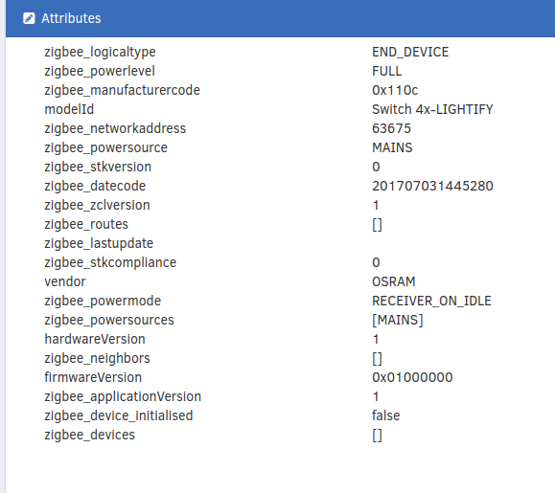Click the Attributes edit pencil icon

tap(29, 18)
